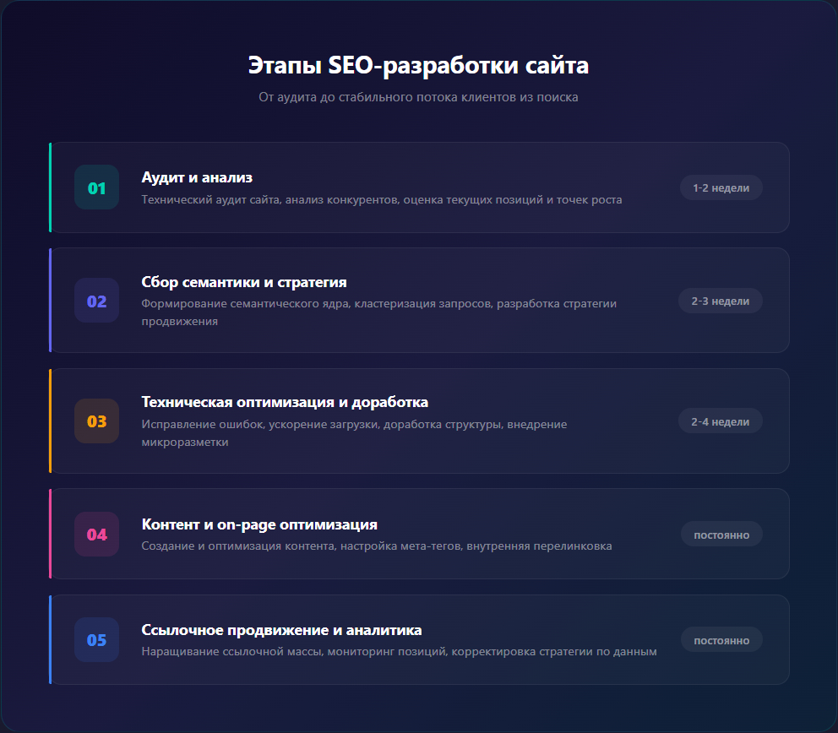
Task: Click the 05 step number badge
Action: (x=97, y=639)
